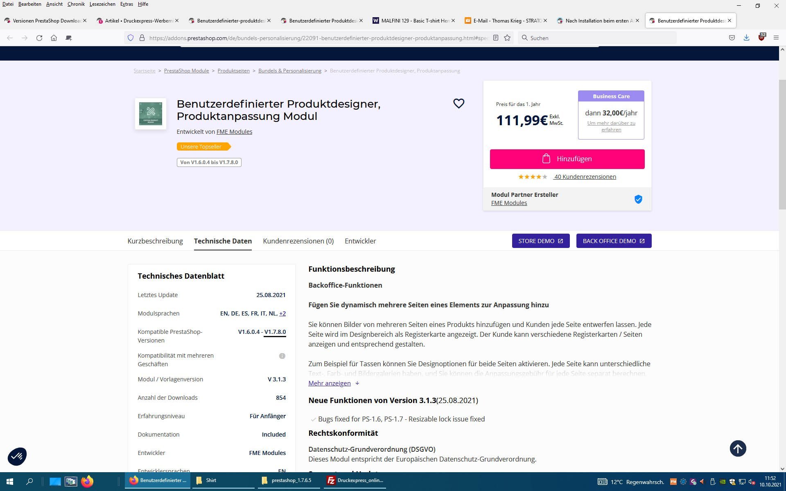Image resolution: width=786 pixels, height=491 pixels.
Task: Open the 40 Kundenrezensionen link
Action: pyautogui.click(x=585, y=177)
